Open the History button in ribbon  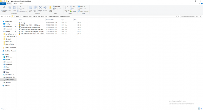[74, 11]
